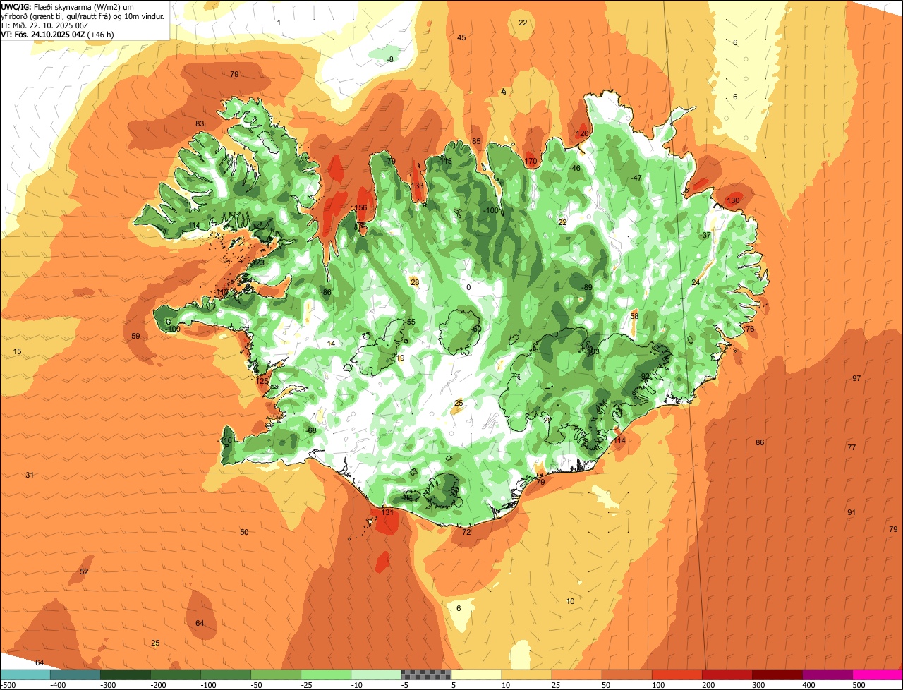Click the map value 131 off the south coast
This screenshot has width=903, height=690.
point(388,513)
